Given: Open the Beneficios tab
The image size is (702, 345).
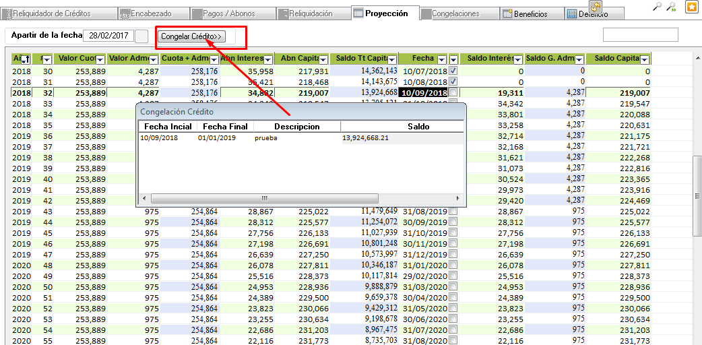Looking at the screenshot, I should point(532,13).
